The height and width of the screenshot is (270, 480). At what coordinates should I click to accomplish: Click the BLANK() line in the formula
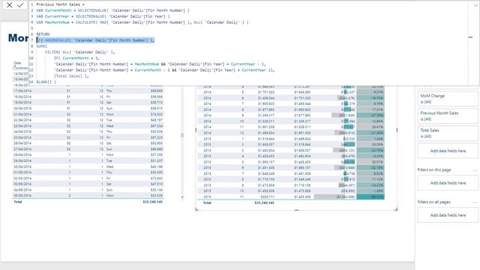pyautogui.click(x=46, y=82)
